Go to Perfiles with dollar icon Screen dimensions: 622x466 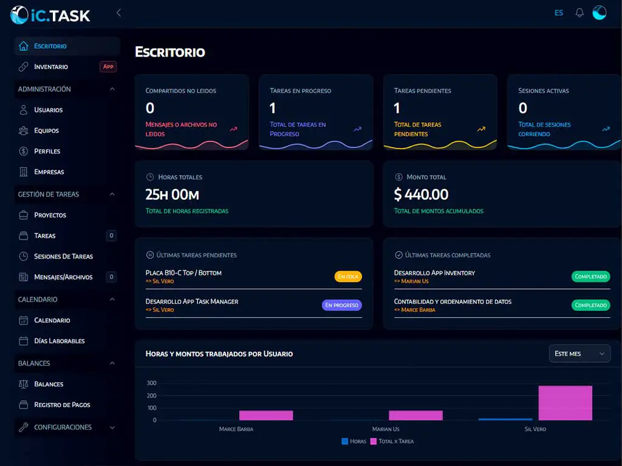pyautogui.click(x=24, y=151)
